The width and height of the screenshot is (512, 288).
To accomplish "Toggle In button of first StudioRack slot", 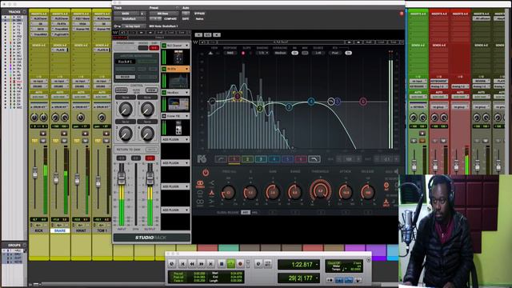I will [164, 46].
